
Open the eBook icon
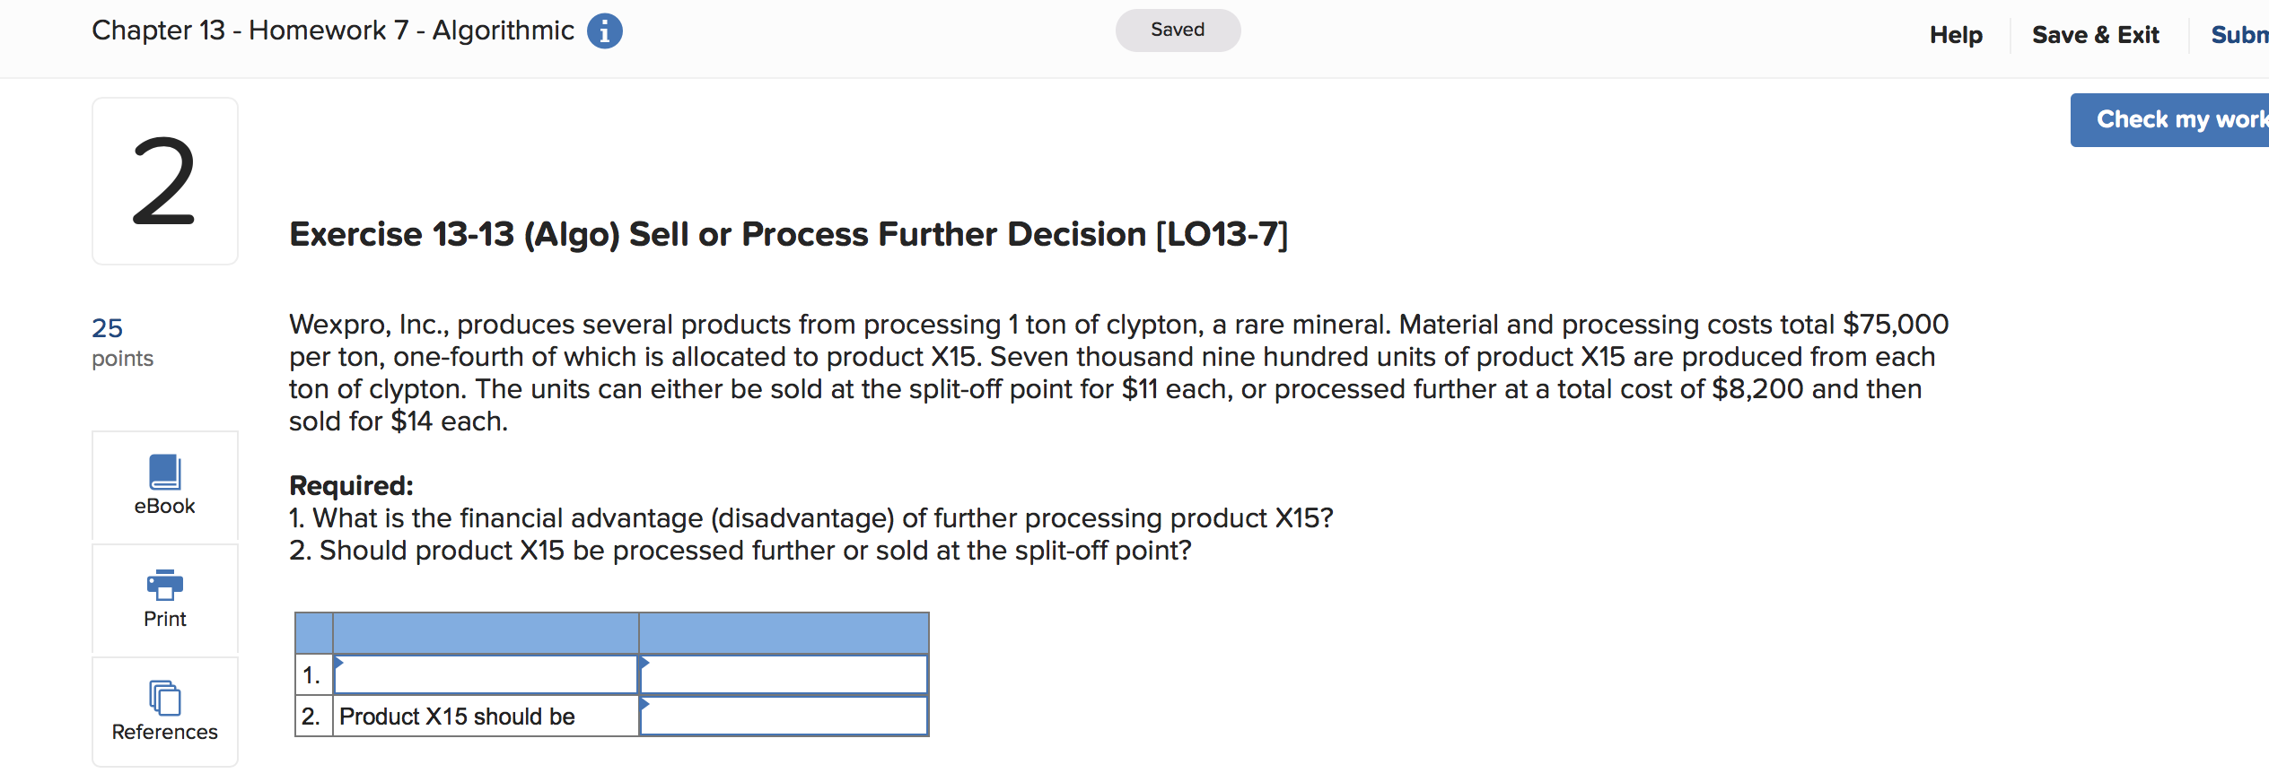pos(165,472)
